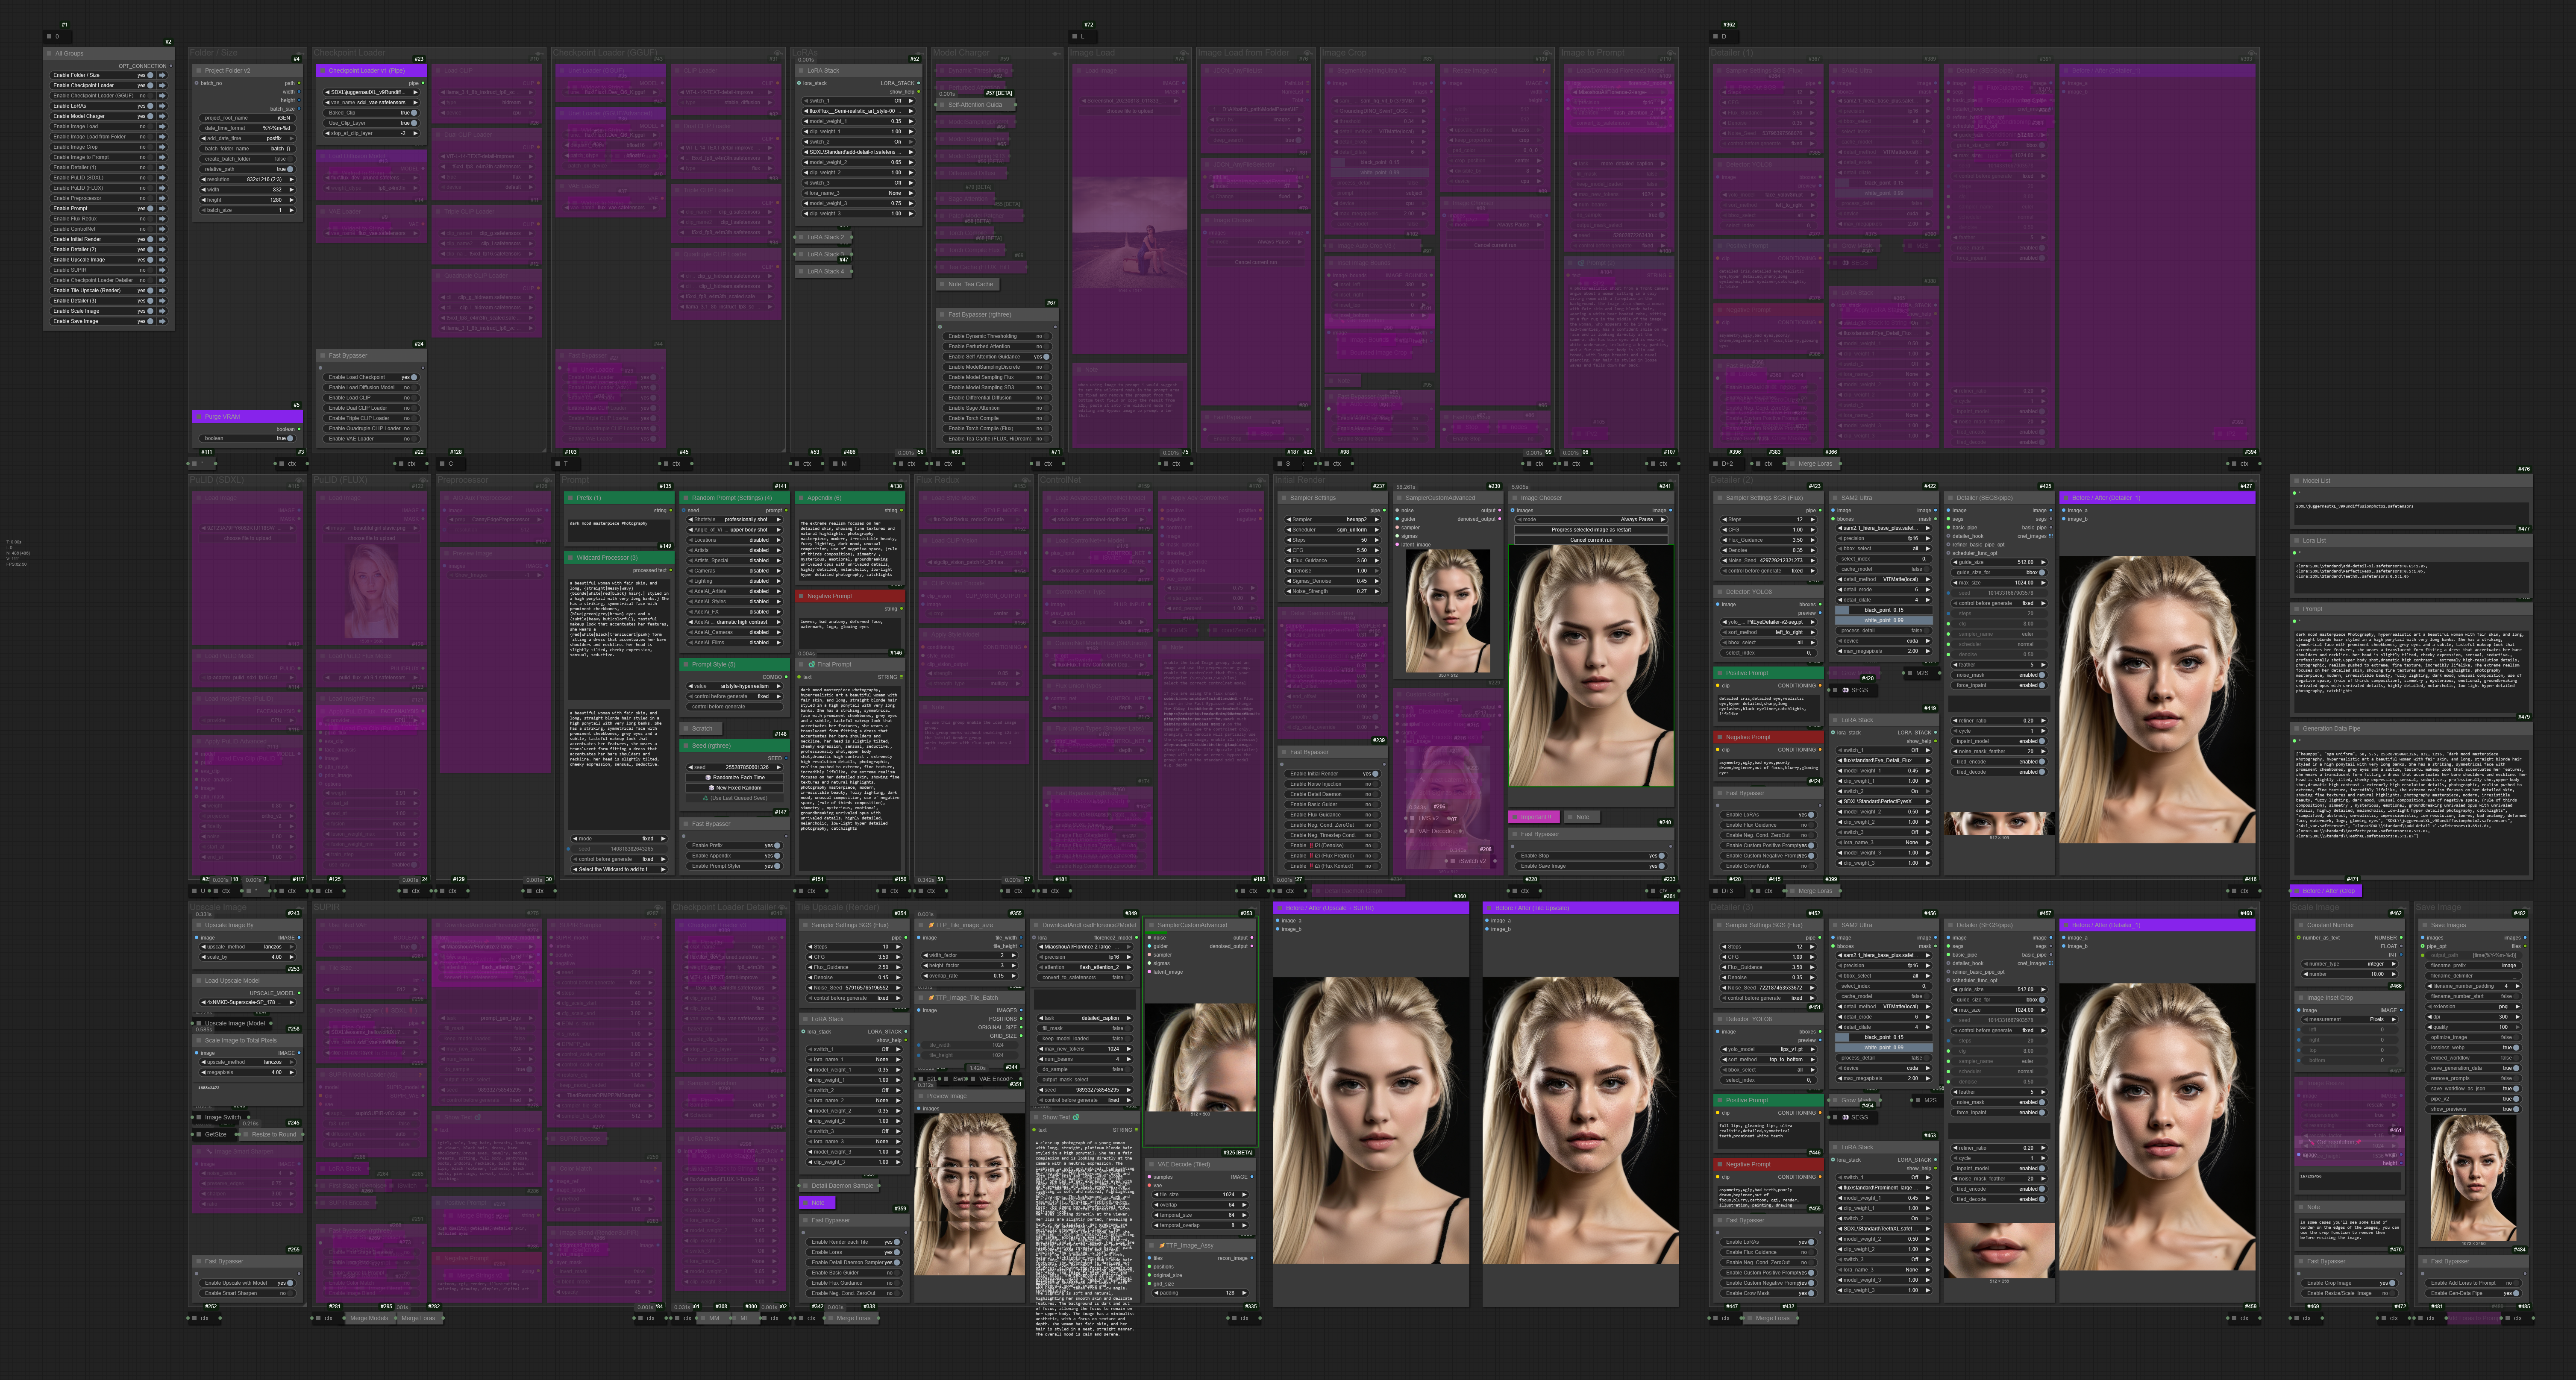Click the arrow icon beside Enable Upscale Image
This screenshot has width=2576, height=1380.
pyautogui.click(x=161, y=260)
